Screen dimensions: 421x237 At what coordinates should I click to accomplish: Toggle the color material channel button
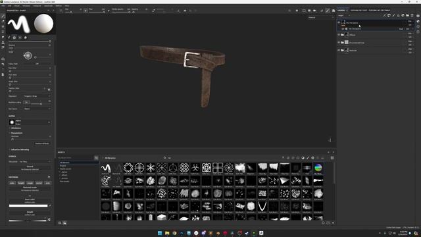point(12,183)
